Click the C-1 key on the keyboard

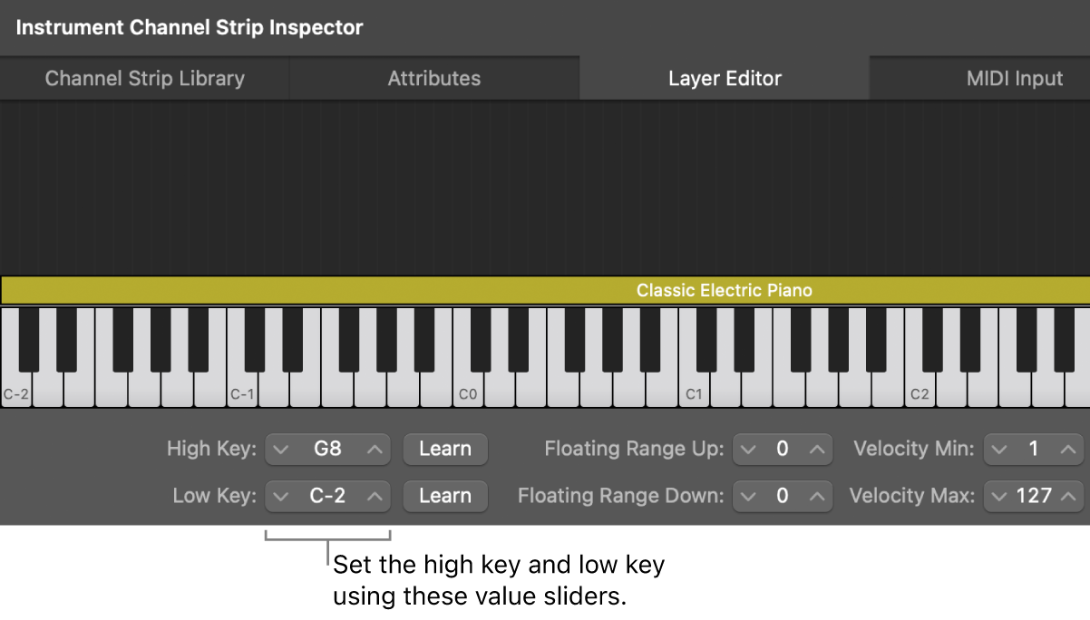(x=241, y=390)
